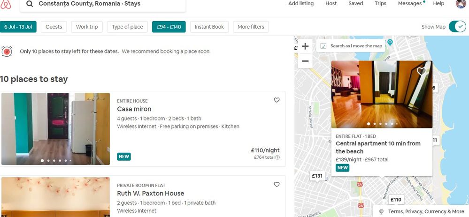Save Ruth W. Paxton House listing heart

click(x=277, y=184)
